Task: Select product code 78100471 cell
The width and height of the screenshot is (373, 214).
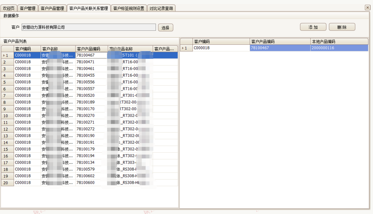Action: click(91, 62)
